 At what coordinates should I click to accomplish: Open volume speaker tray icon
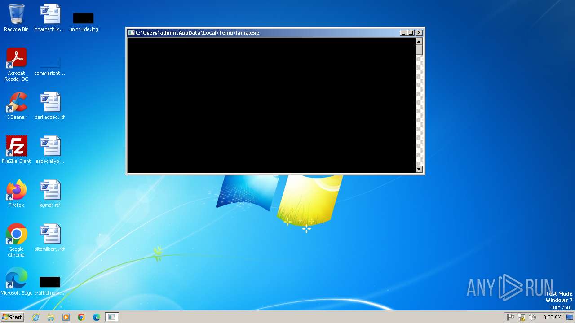click(x=532, y=317)
